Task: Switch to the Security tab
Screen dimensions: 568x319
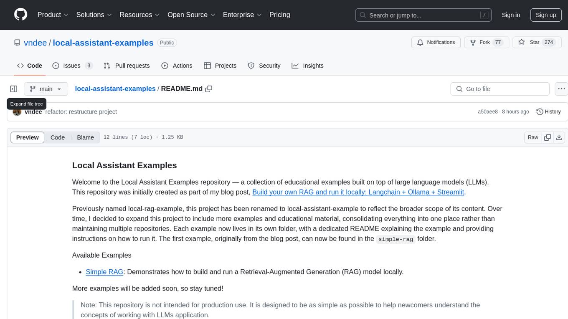Action: pos(264,66)
